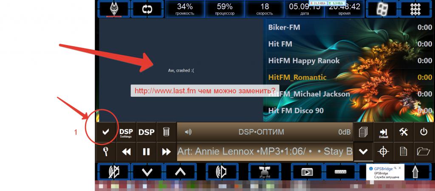Click the crosshair target icon
The width and height of the screenshot is (435, 191).
click(x=384, y=152)
